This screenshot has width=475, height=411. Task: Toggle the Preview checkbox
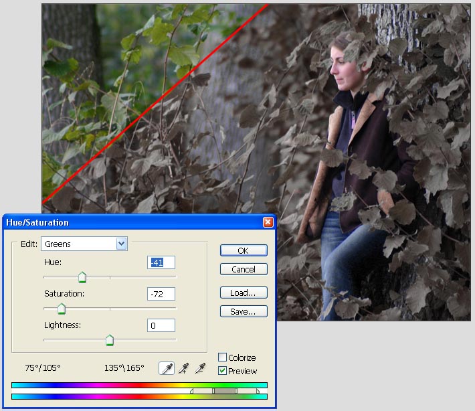click(x=222, y=371)
